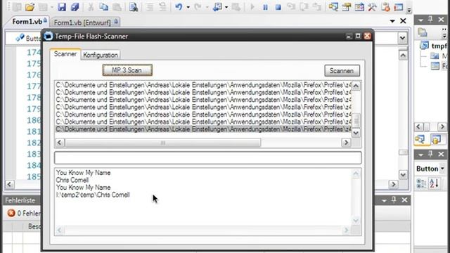This screenshot has height=253, width=450.
Task: Open the Toolbox via the tools icon
Action: pos(372,6)
